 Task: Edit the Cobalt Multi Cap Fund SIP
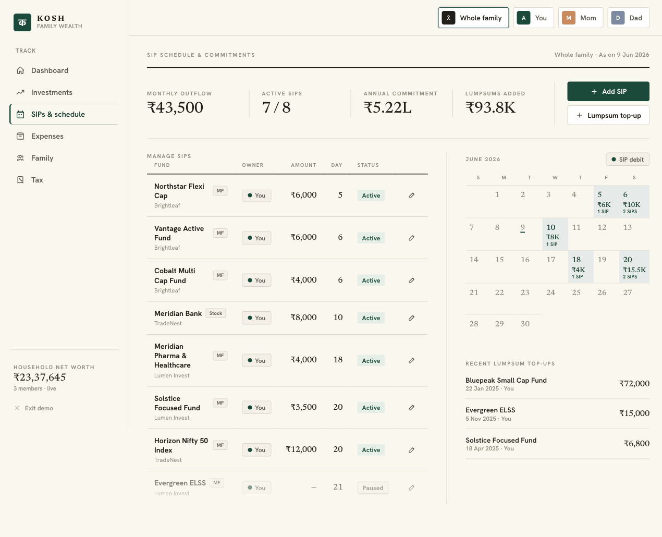point(411,280)
